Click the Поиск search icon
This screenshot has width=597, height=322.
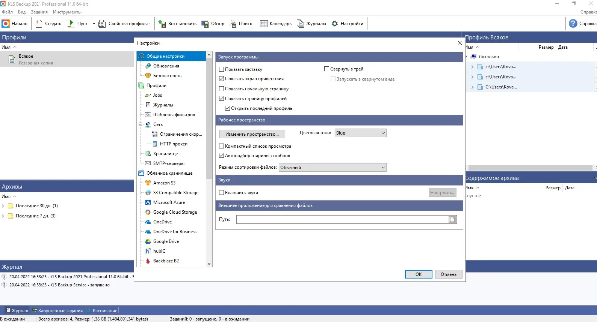(x=233, y=24)
